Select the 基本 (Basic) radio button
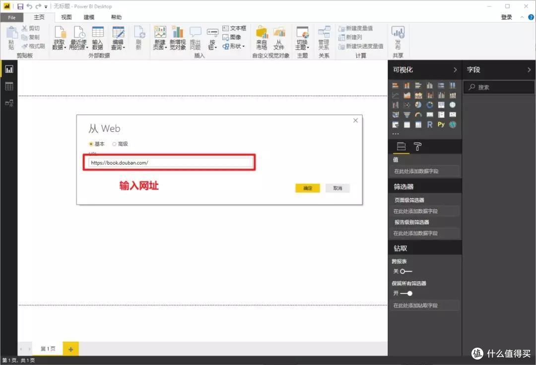This screenshot has width=536, height=365. (x=91, y=144)
